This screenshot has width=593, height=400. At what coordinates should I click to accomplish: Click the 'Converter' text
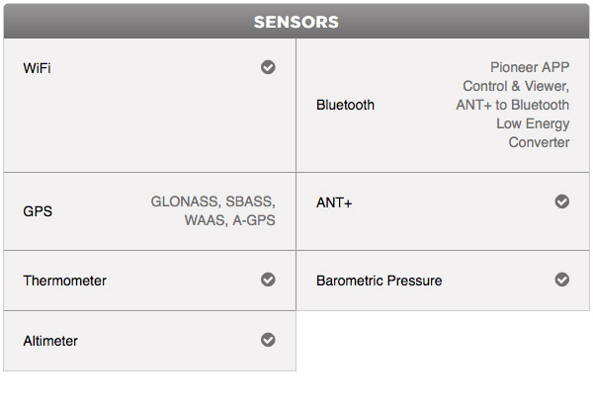539,142
